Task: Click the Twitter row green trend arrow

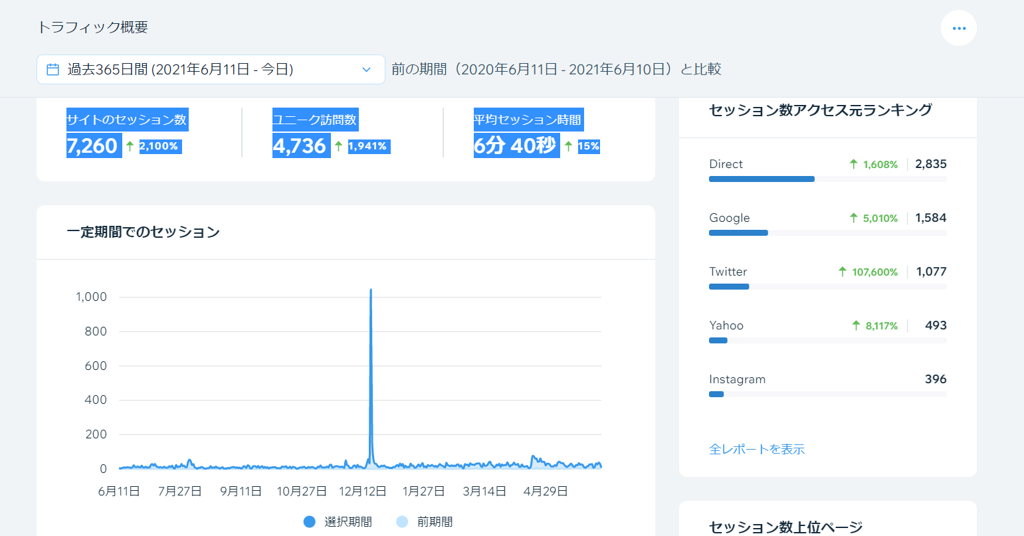Action: [x=843, y=272]
